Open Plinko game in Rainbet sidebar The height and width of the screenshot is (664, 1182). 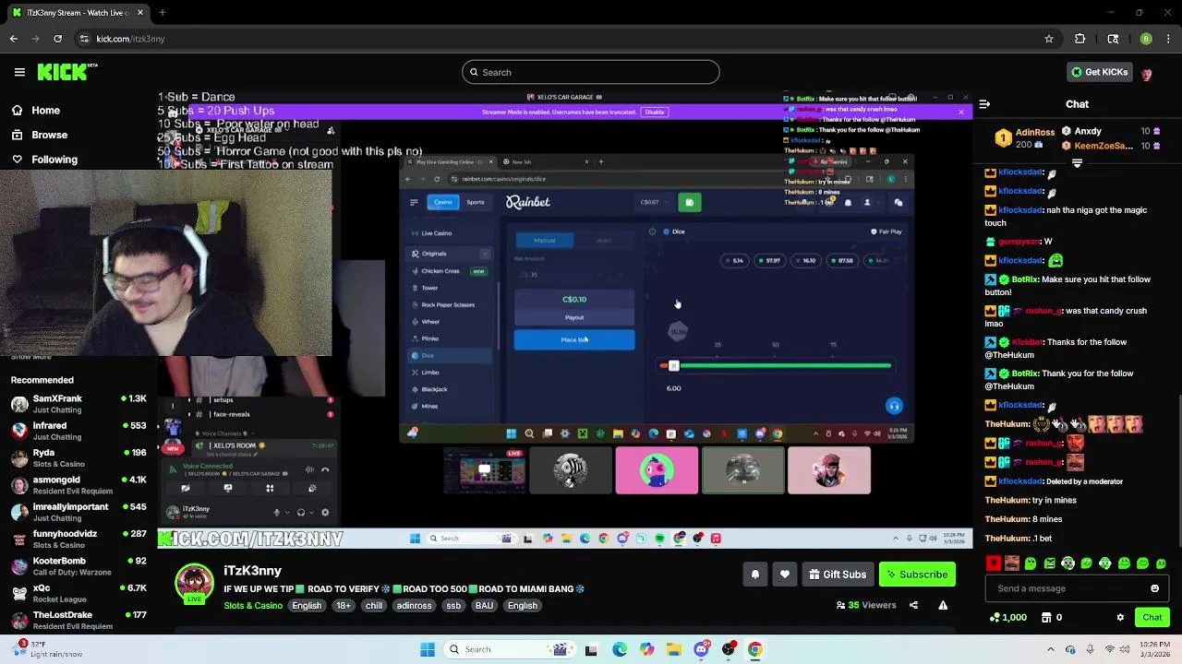(430, 338)
